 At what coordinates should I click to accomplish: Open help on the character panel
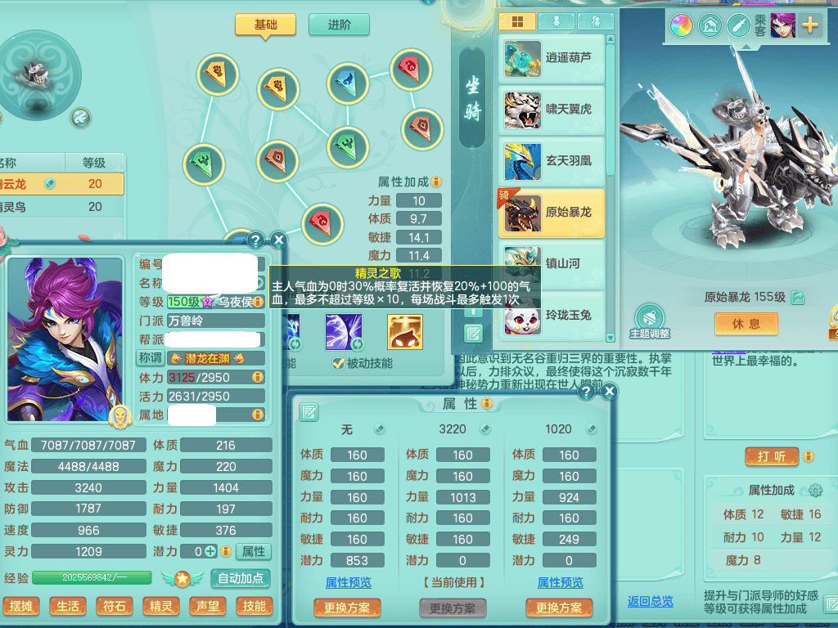click(x=256, y=240)
